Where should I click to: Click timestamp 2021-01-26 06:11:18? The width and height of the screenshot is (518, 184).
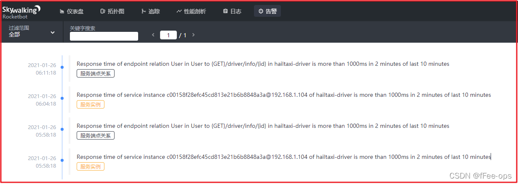click(x=42, y=69)
